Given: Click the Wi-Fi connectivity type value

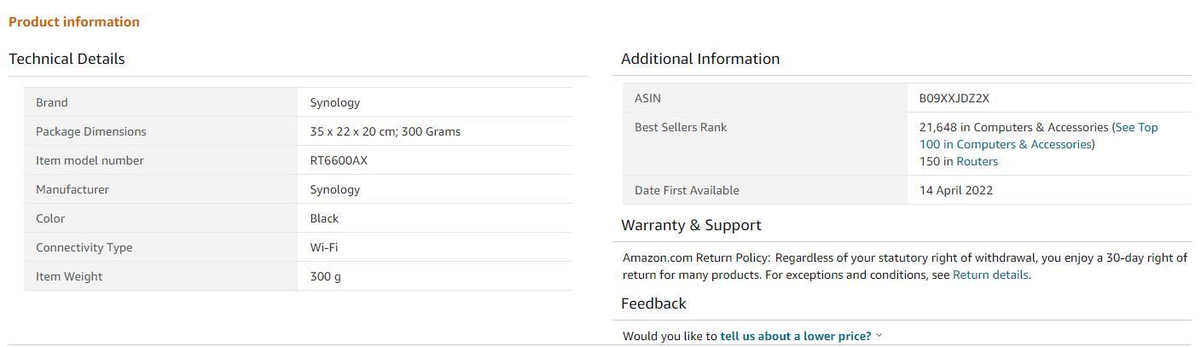Looking at the screenshot, I should coord(323,247).
